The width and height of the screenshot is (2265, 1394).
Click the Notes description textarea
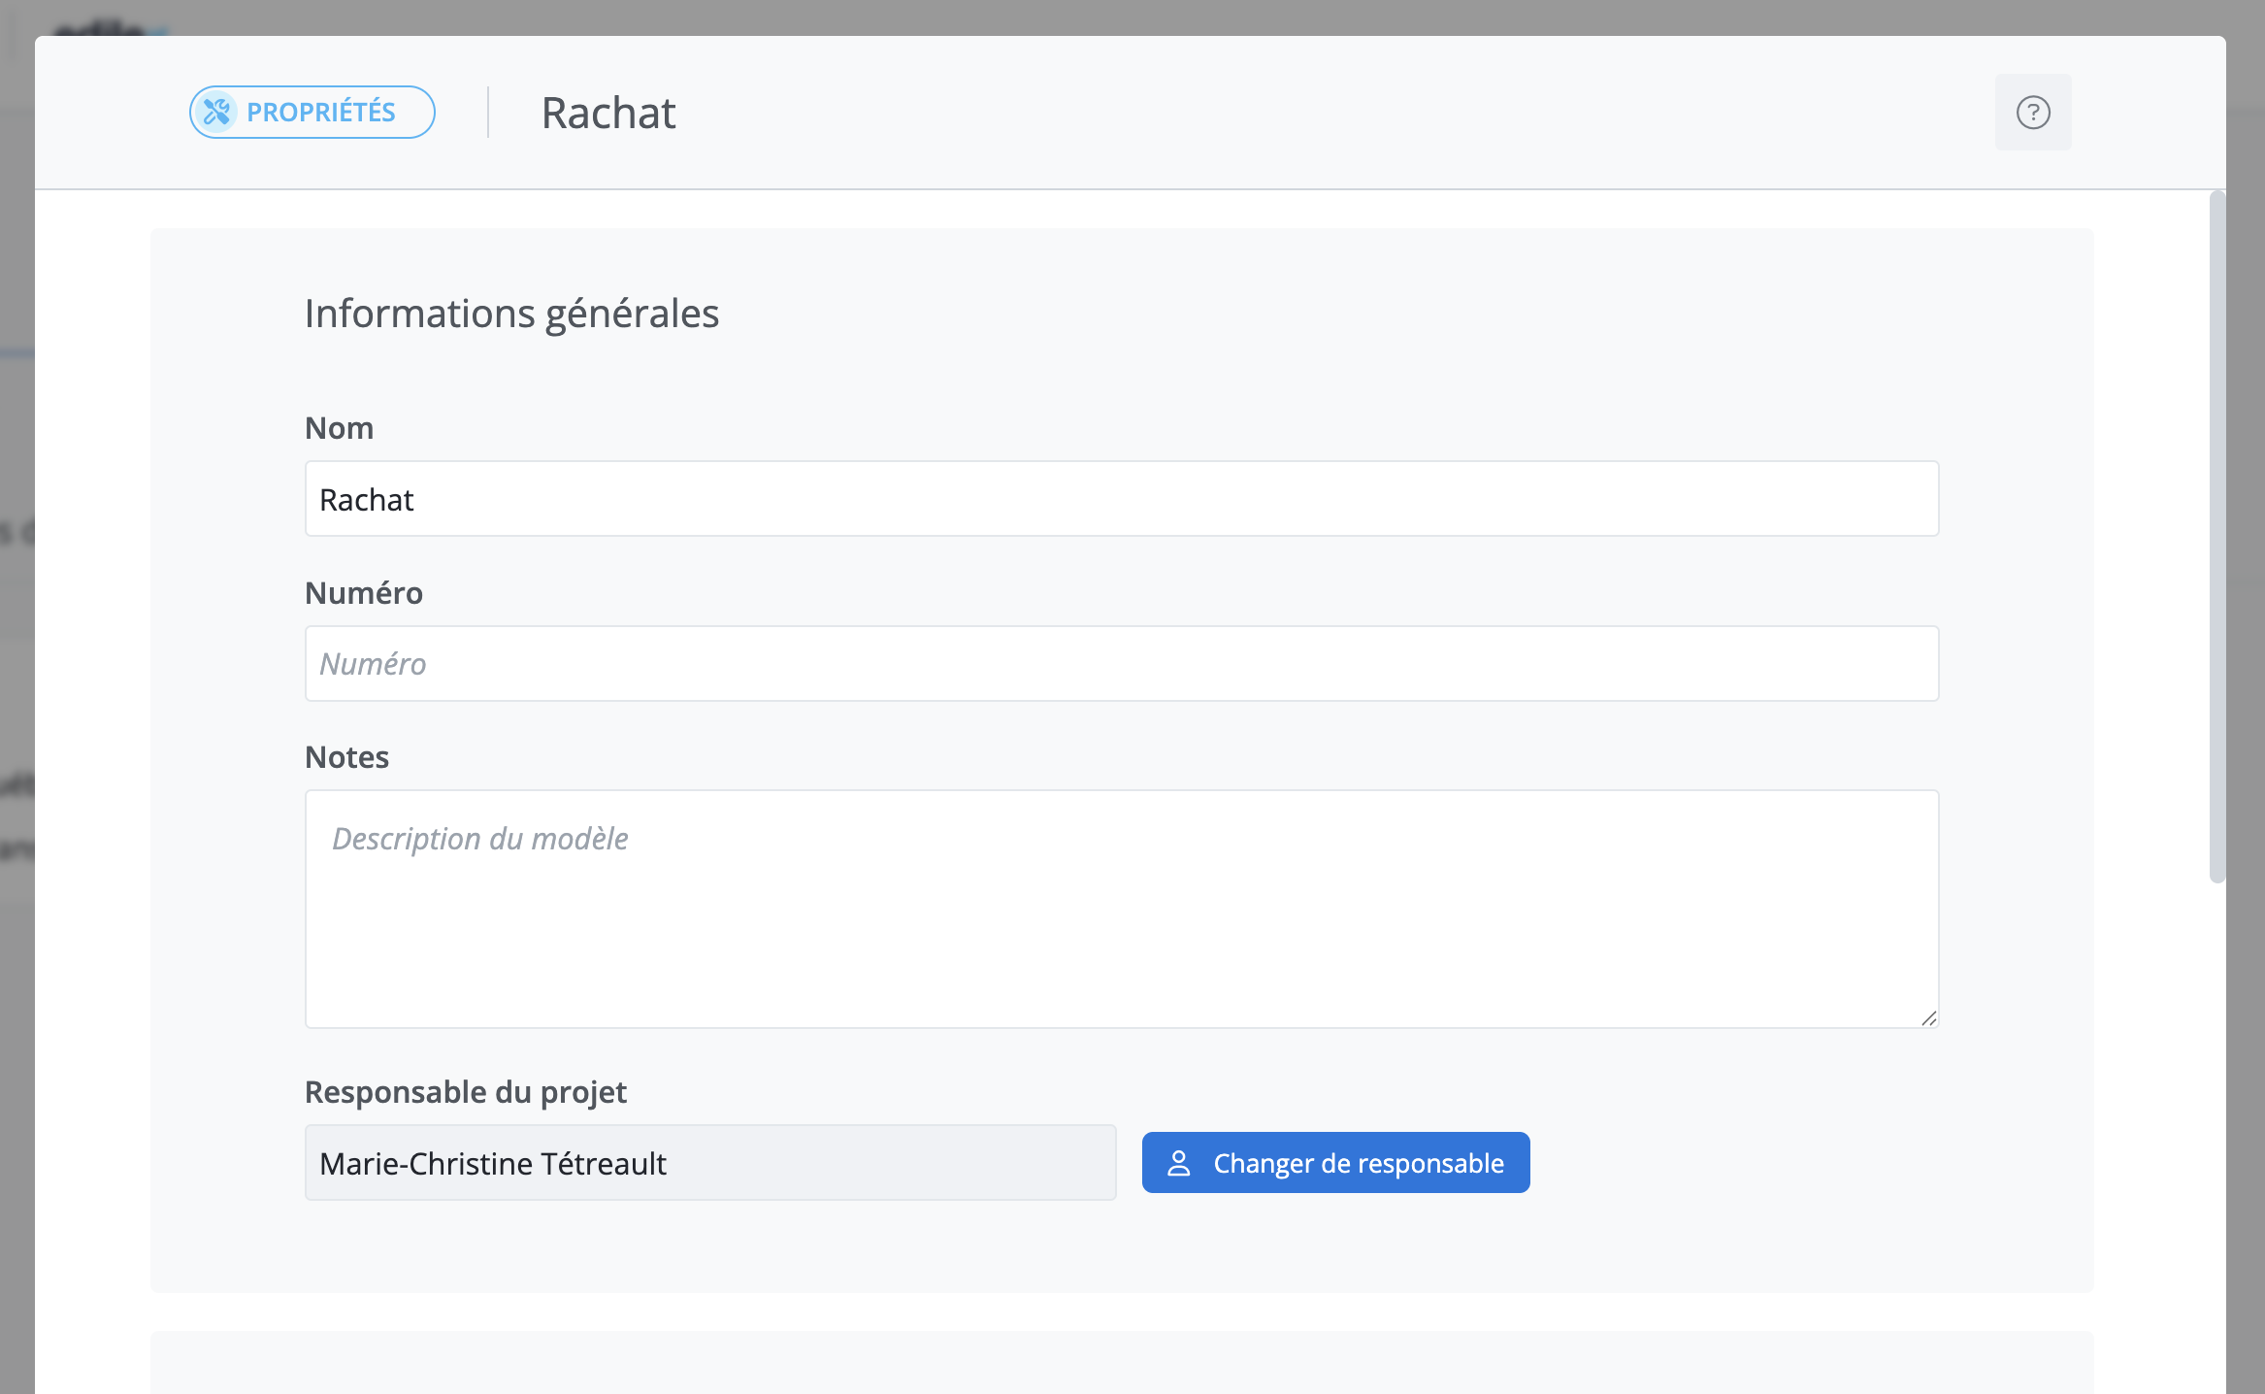click(1122, 910)
